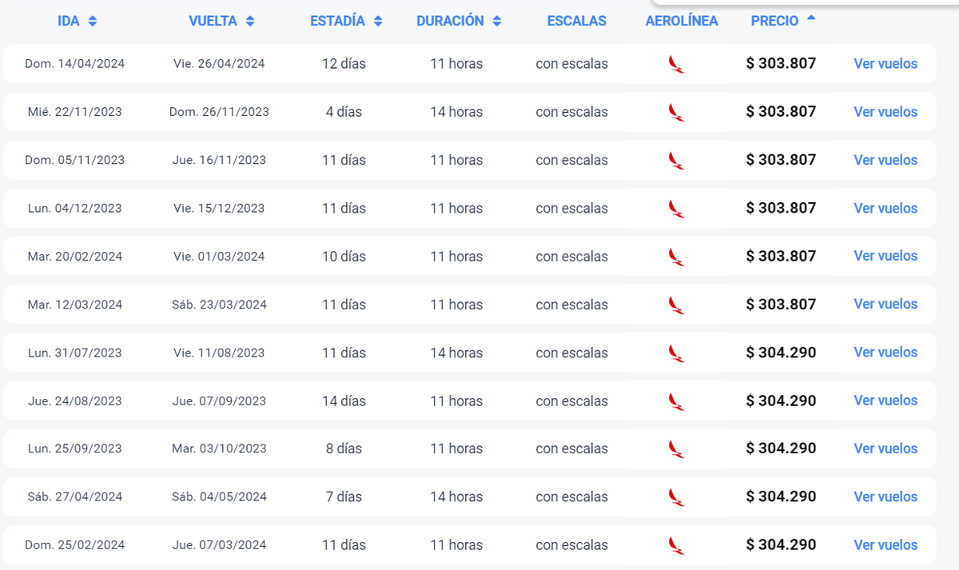Open Ver vuelos for 12/03/2024 departure

pos(885,304)
